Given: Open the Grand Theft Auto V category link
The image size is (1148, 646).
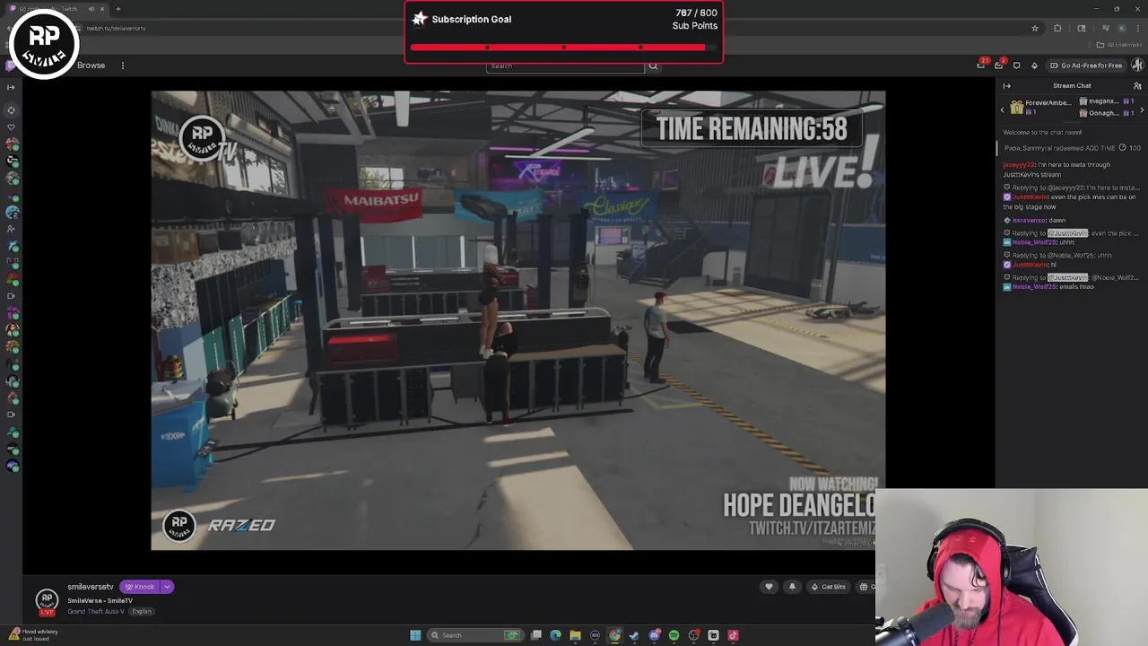Looking at the screenshot, I should pos(95,612).
